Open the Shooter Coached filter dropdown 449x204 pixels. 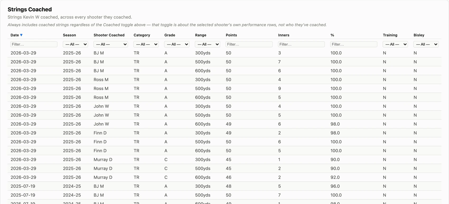[111, 44]
